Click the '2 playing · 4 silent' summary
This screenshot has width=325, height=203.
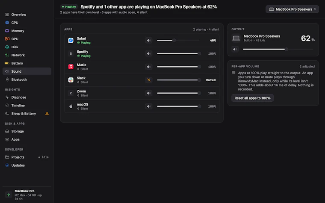206,29
